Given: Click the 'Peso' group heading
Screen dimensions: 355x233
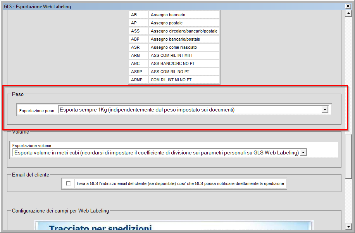Looking at the screenshot, I should [x=18, y=94].
